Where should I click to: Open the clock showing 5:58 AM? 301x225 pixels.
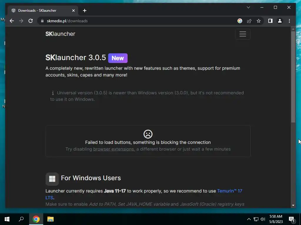pos(276,219)
